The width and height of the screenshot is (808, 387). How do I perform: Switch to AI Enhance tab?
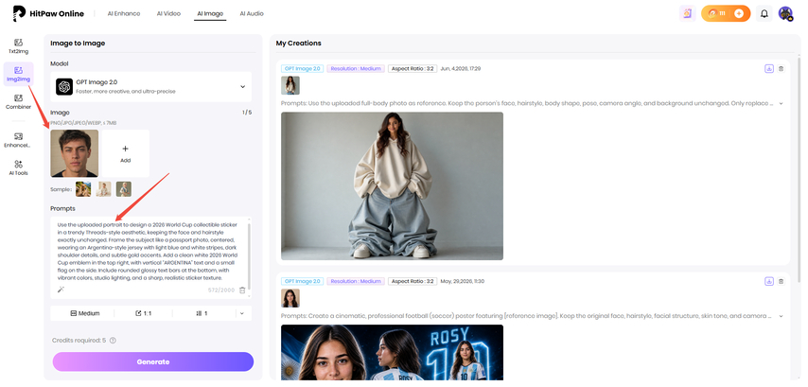tap(124, 13)
